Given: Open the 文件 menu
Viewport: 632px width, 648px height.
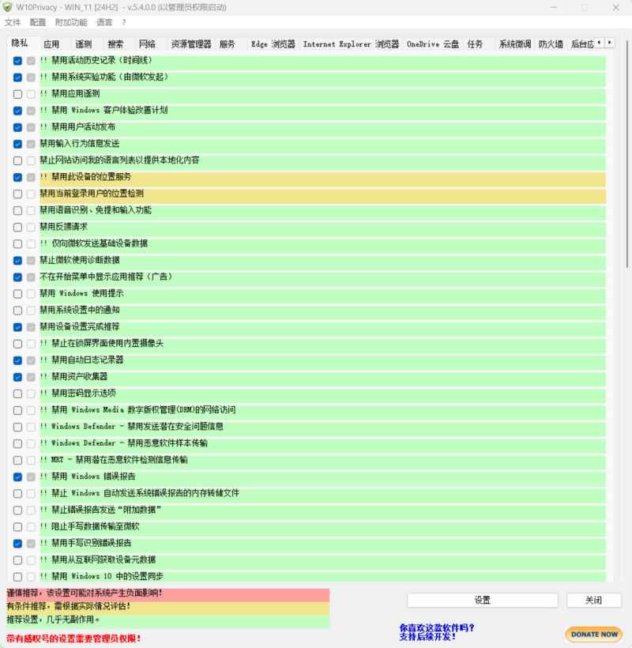Looking at the screenshot, I should click(13, 22).
